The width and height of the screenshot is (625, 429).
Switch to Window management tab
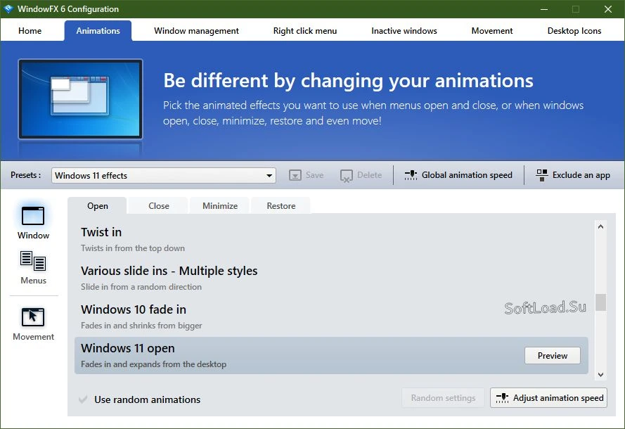click(x=197, y=31)
